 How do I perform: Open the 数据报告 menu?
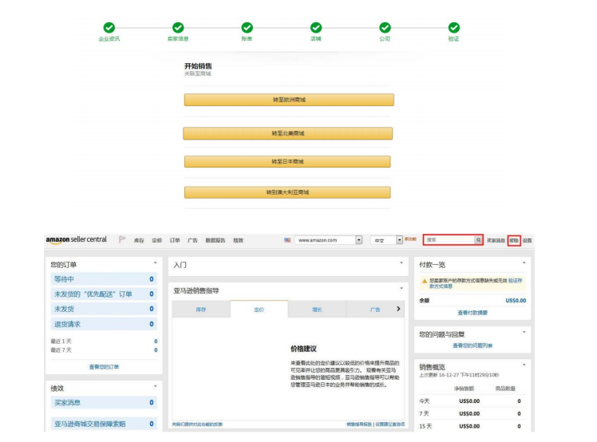pyautogui.click(x=215, y=240)
